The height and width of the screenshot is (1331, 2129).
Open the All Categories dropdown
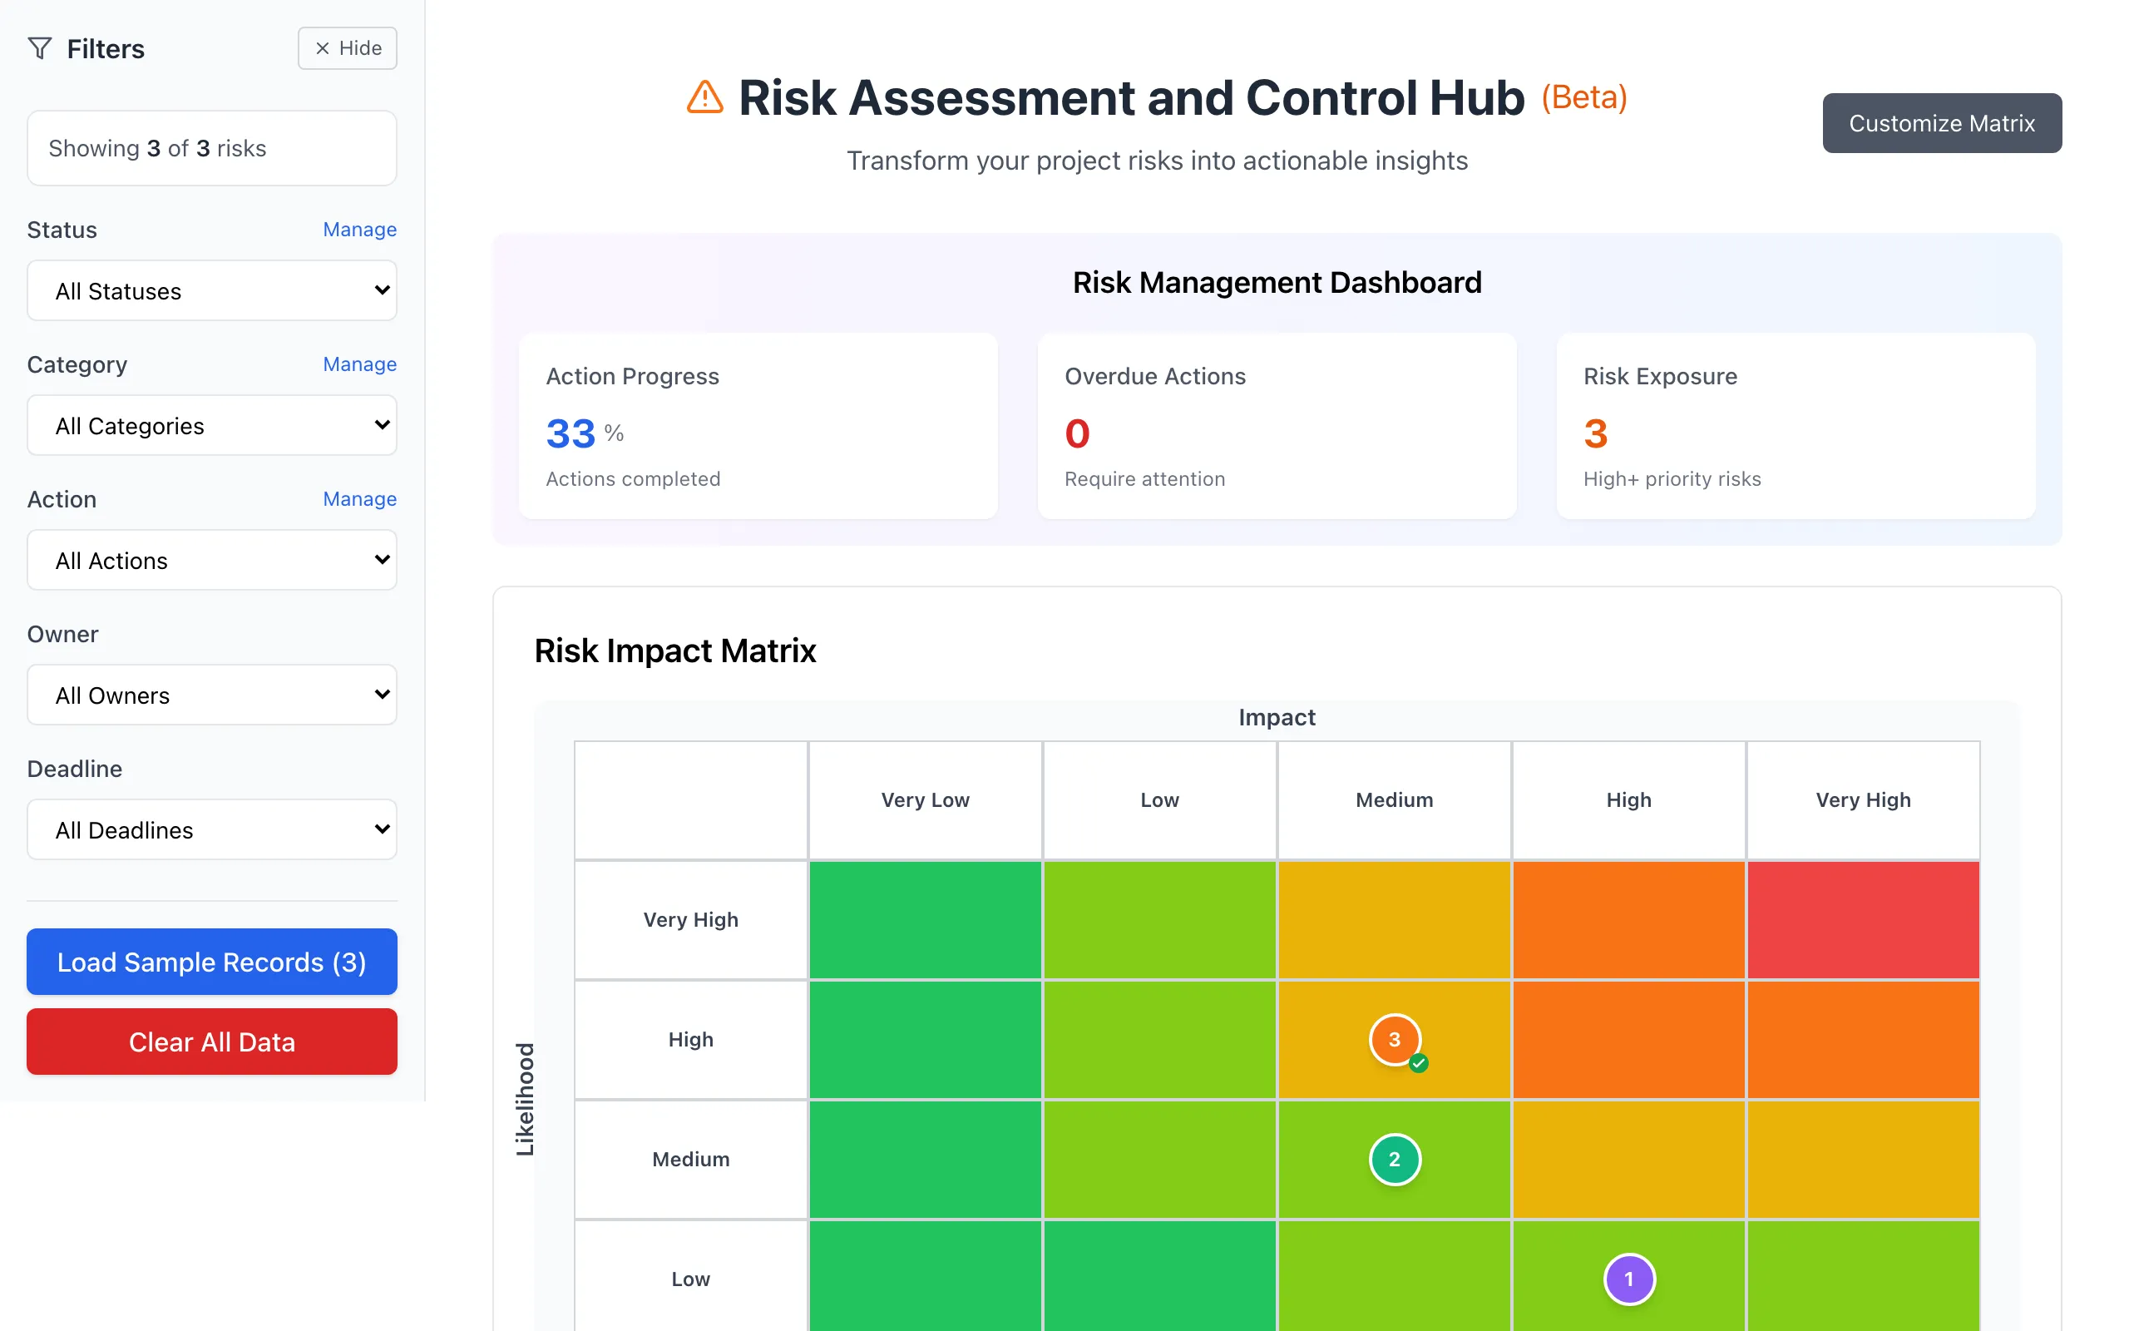coord(212,425)
